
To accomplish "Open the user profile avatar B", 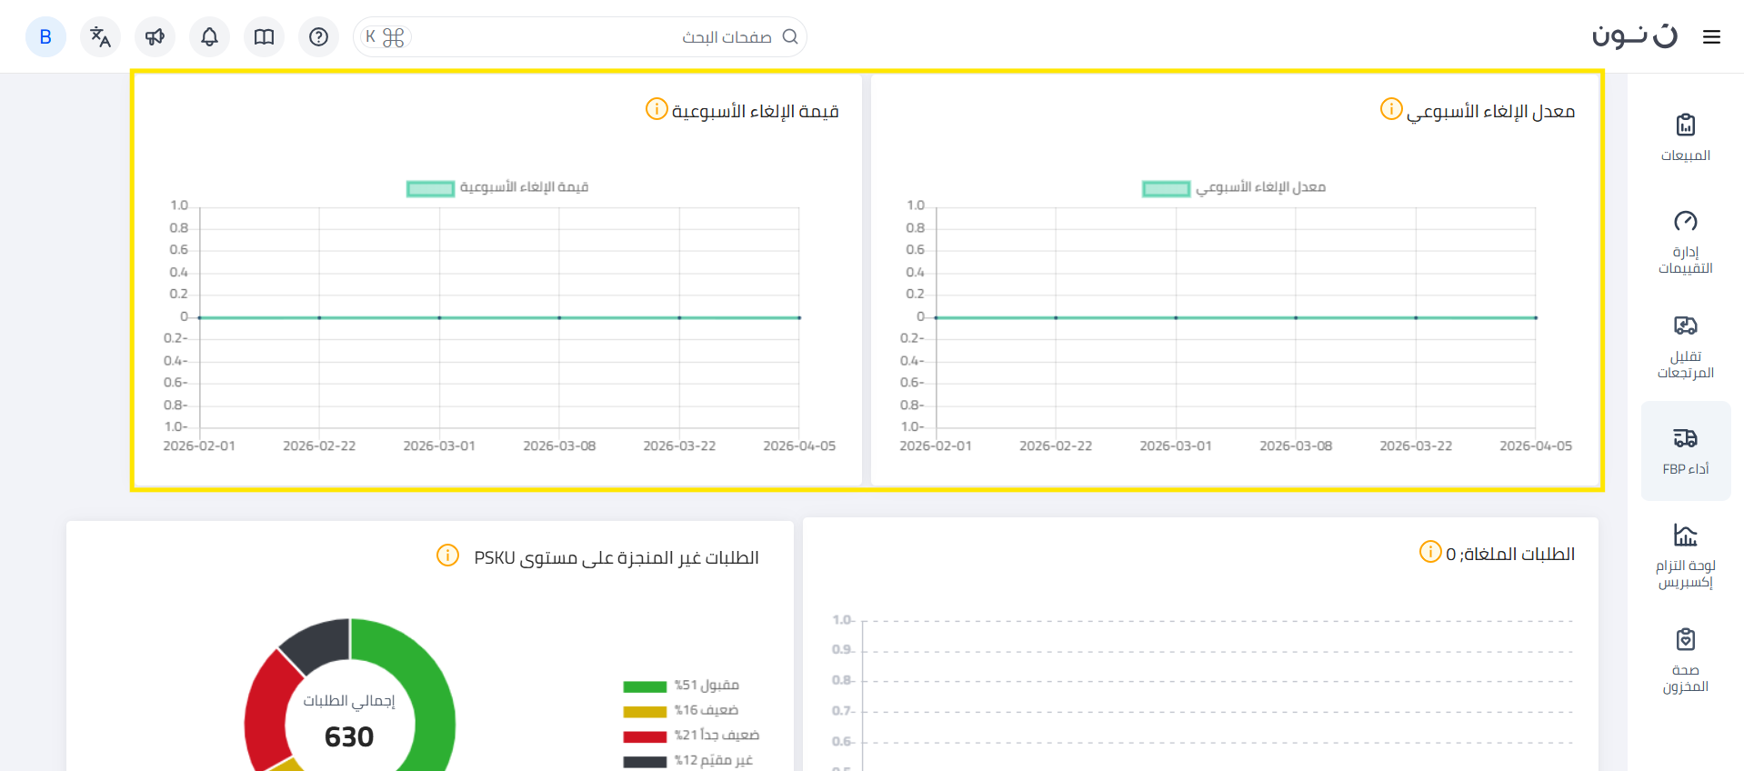I will [x=45, y=37].
